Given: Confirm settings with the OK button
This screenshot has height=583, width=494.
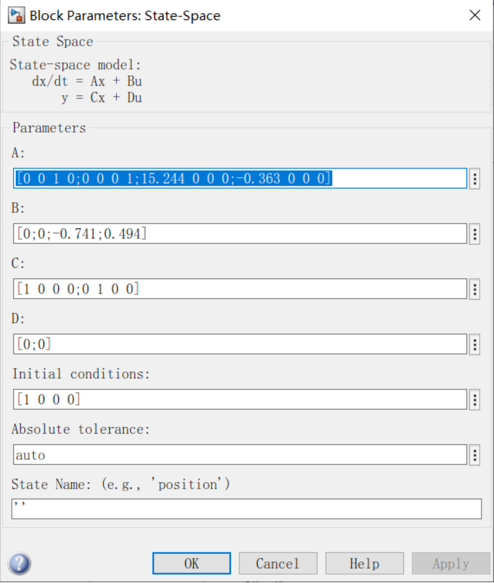Looking at the screenshot, I should point(192,564).
